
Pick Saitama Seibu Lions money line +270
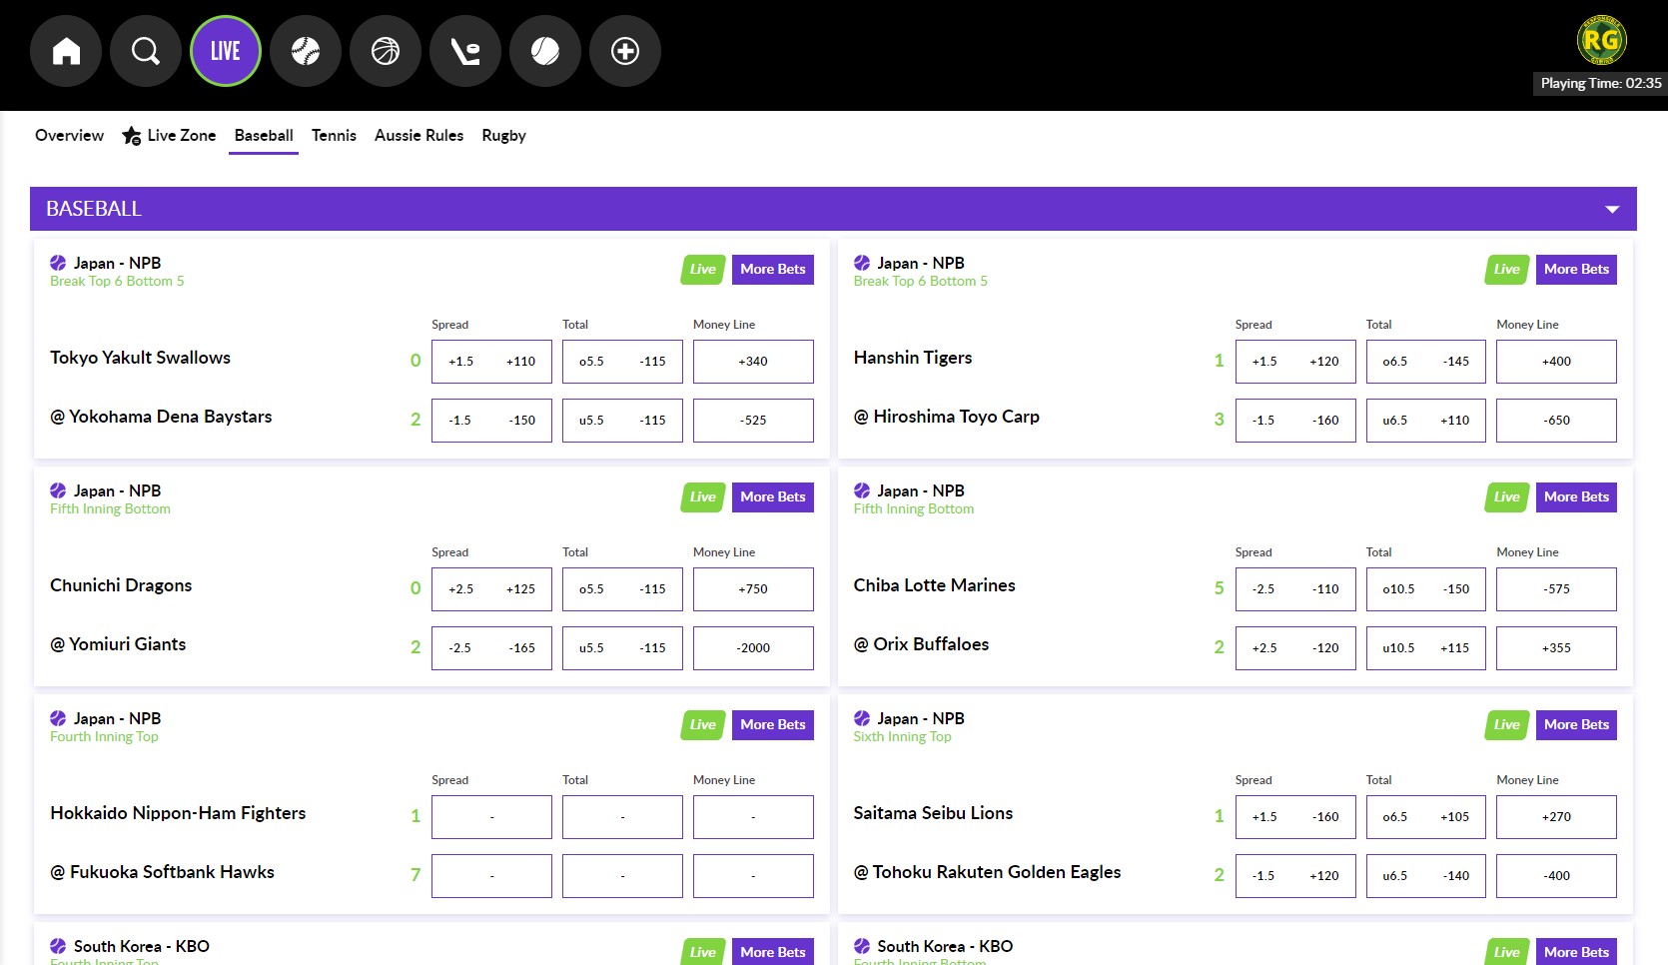click(1556, 817)
